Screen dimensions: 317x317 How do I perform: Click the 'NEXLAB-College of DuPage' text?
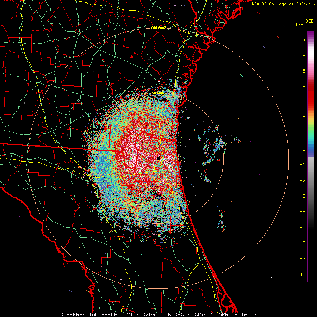(x=281, y=4)
